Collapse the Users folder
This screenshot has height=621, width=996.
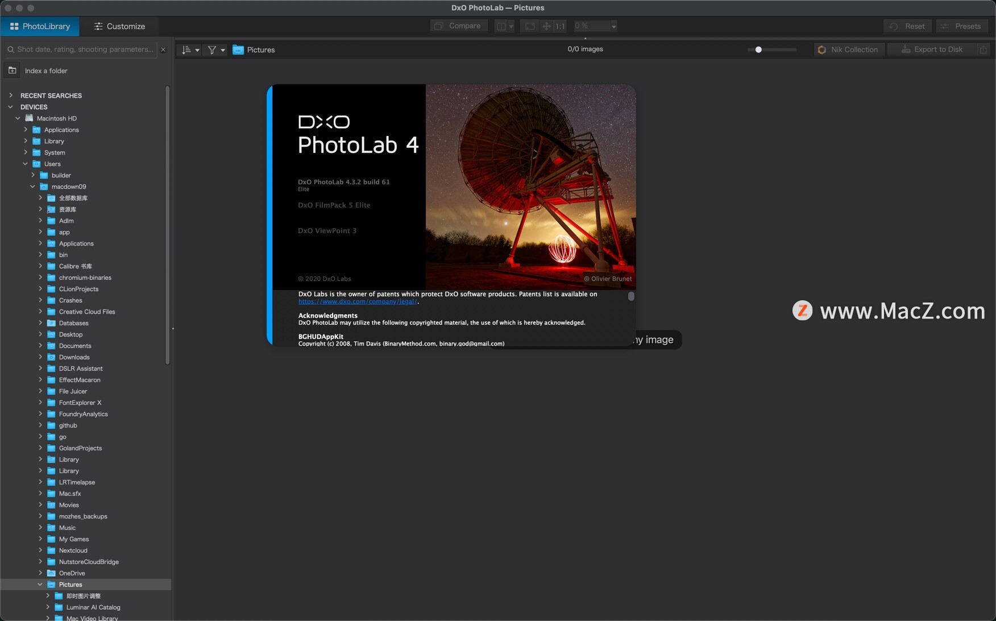click(x=26, y=164)
